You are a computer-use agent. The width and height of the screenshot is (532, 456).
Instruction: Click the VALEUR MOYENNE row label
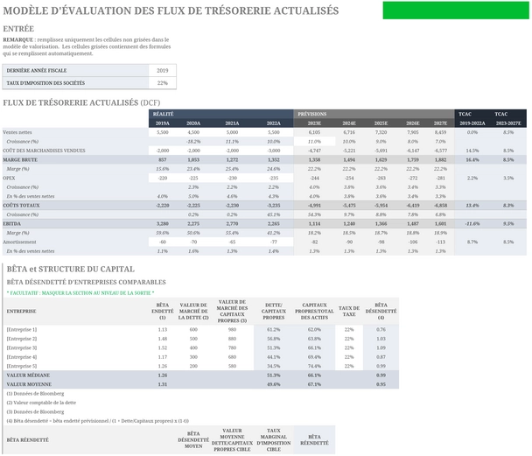coord(29,385)
